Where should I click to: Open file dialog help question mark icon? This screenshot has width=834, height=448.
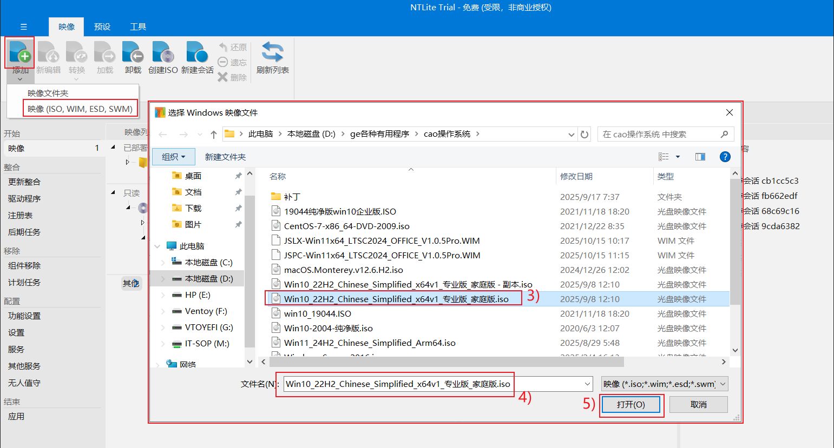[725, 157]
